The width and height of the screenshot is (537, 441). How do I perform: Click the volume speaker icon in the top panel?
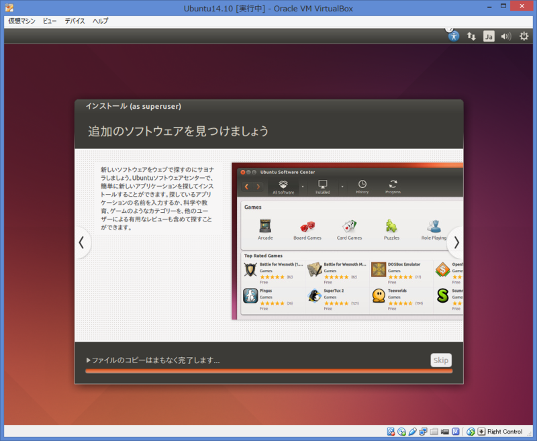coord(505,36)
